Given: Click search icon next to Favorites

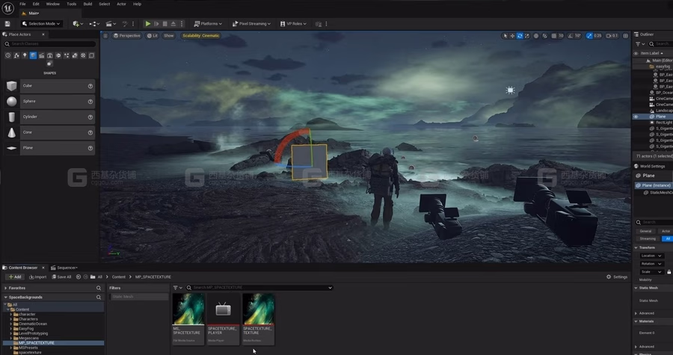Looking at the screenshot, I should pos(99,288).
